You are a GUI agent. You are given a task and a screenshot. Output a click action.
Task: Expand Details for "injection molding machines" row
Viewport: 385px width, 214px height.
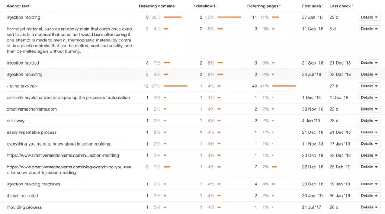pyautogui.click(x=369, y=184)
